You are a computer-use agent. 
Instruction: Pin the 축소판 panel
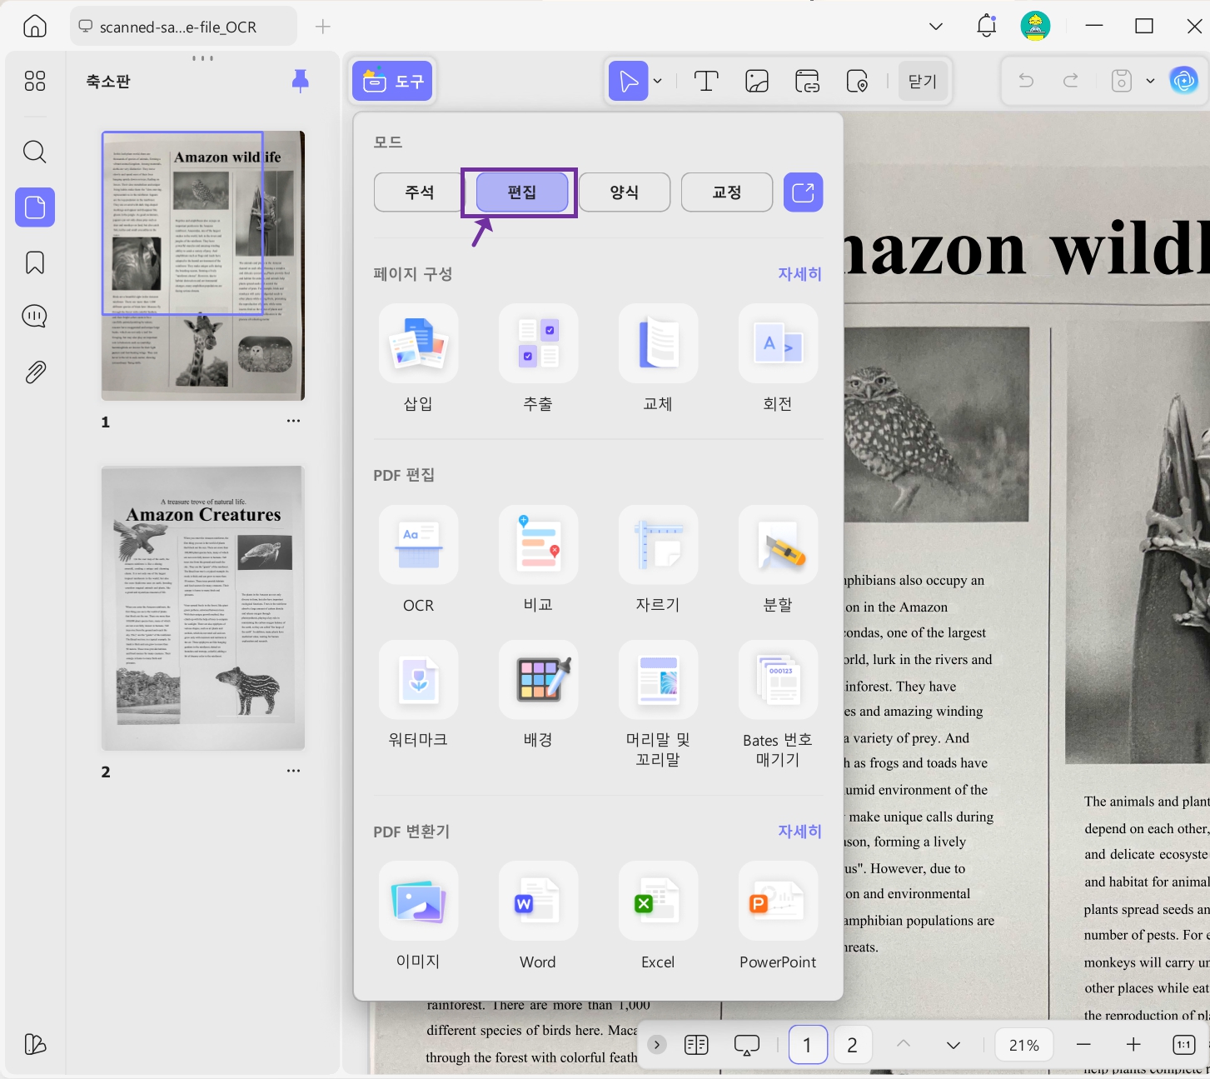pos(301,81)
